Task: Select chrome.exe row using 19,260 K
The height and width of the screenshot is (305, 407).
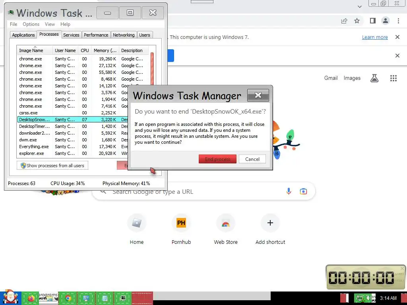Action: [x=83, y=59]
